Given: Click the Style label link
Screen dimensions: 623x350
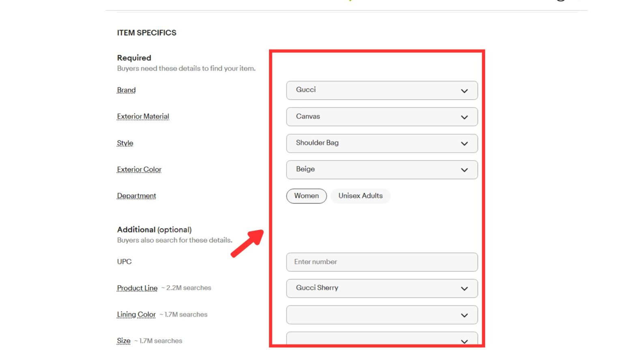Looking at the screenshot, I should click(125, 143).
